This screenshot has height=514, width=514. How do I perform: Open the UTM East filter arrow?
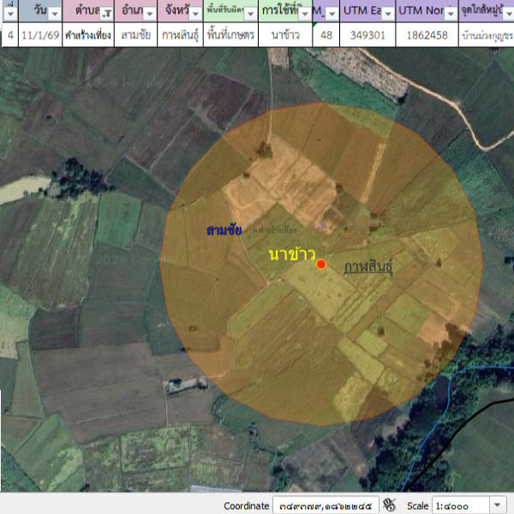point(387,15)
